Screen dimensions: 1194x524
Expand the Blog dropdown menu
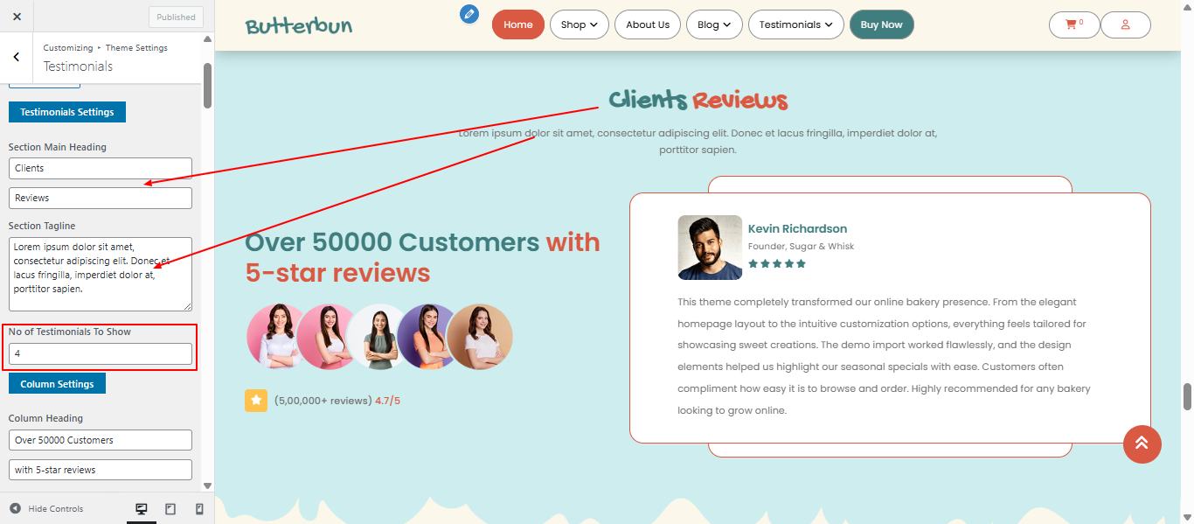pos(713,24)
